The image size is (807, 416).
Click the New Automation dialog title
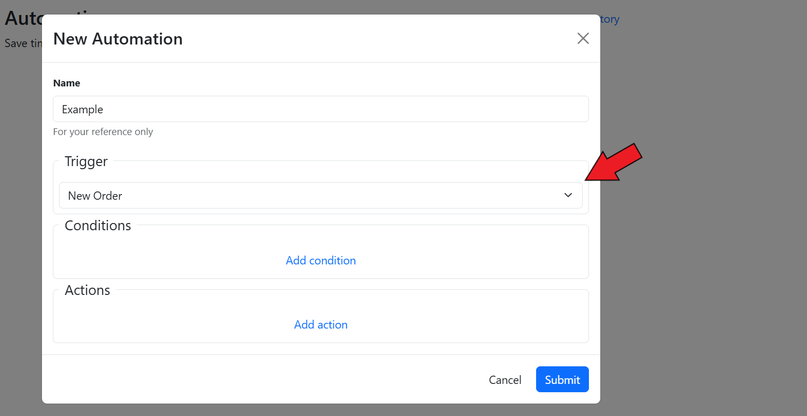pyautogui.click(x=118, y=39)
